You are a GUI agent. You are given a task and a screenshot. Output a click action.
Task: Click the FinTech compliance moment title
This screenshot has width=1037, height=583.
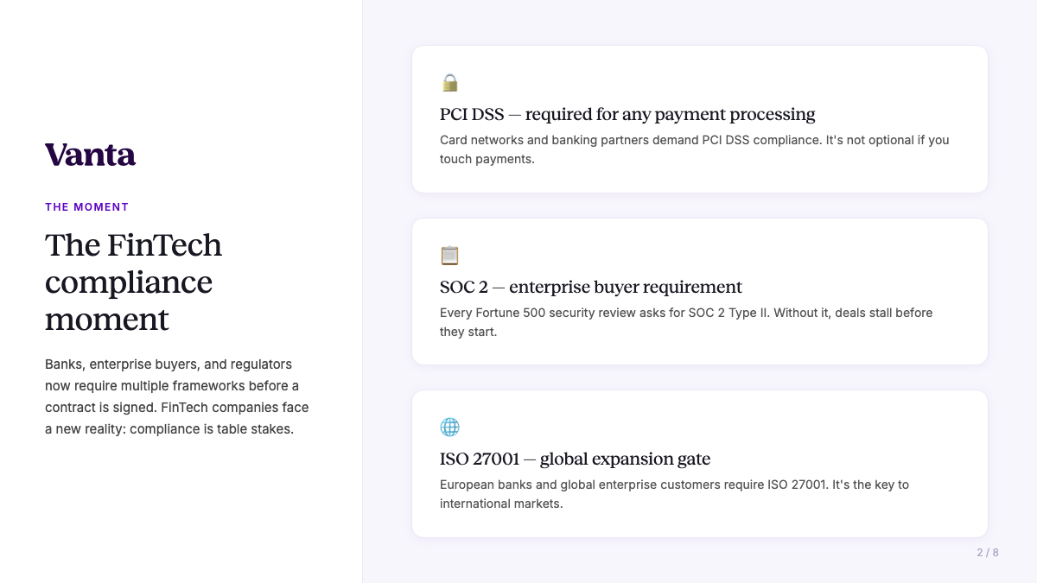pos(134,282)
